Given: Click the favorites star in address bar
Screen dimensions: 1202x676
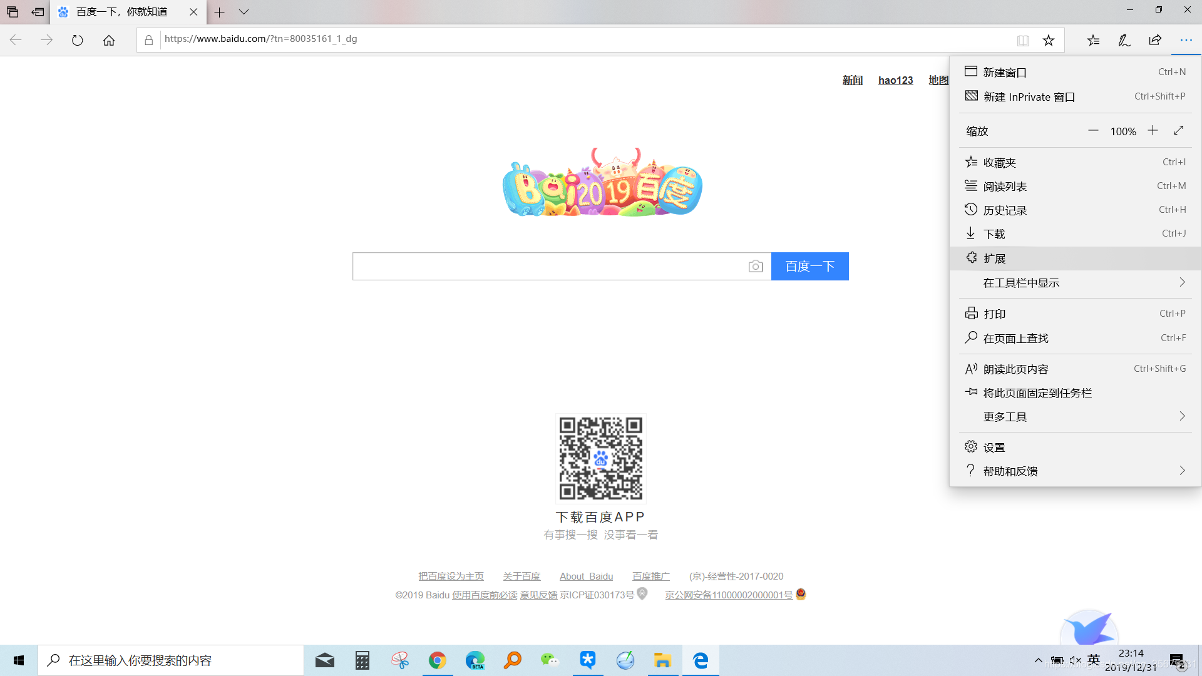Looking at the screenshot, I should click(x=1049, y=39).
